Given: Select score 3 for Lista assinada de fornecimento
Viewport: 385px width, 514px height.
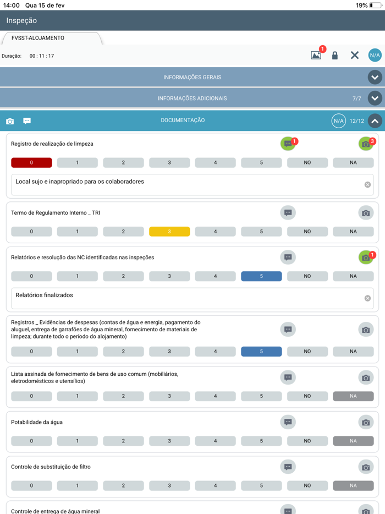Looking at the screenshot, I should (x=169, y=396).
